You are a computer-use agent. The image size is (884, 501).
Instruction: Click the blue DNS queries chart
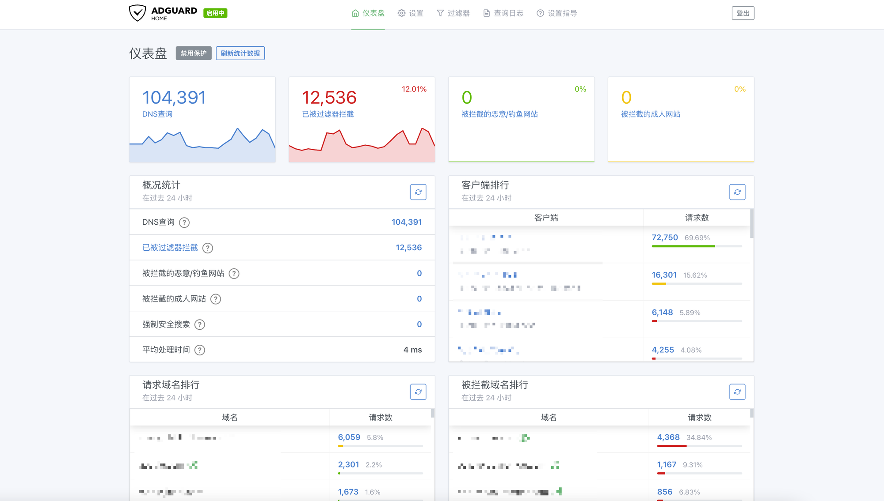click(x=202, y=145)
